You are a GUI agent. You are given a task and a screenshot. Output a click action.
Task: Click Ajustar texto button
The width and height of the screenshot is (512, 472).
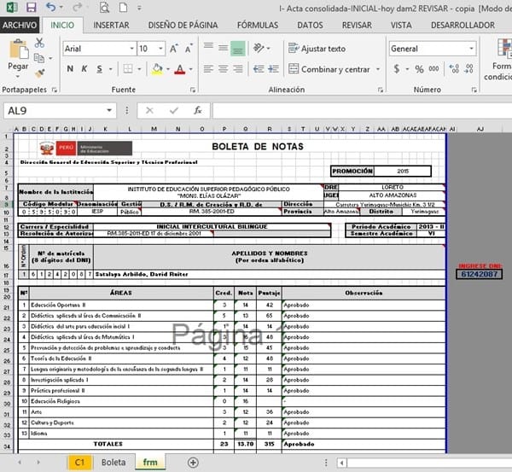(317, 49)
